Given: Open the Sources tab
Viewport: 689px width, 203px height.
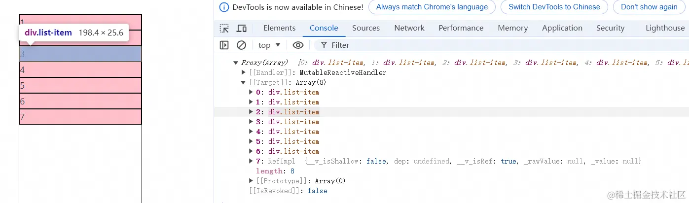Looking at the screenshot, I should point(366,28).
